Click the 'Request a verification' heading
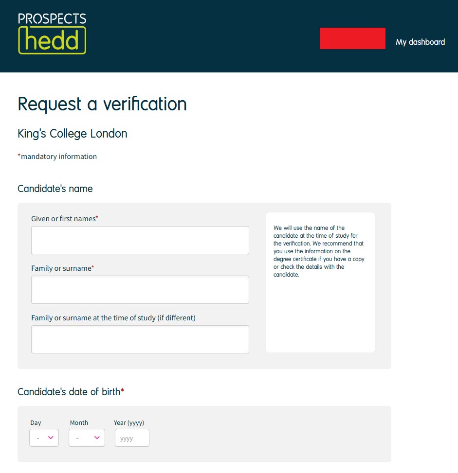This screenshot has height=473, width=458. 102,104
